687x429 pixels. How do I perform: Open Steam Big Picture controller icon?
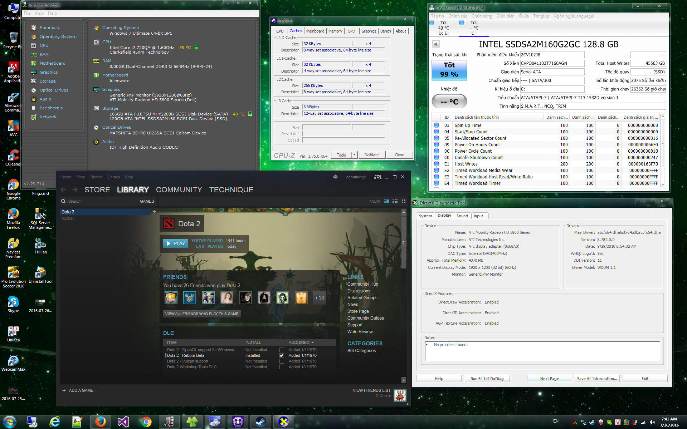pos(377,177)
